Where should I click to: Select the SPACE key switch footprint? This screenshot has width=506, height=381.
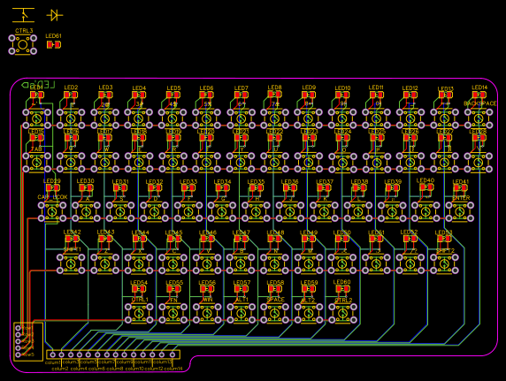click(x=274, y=313)
